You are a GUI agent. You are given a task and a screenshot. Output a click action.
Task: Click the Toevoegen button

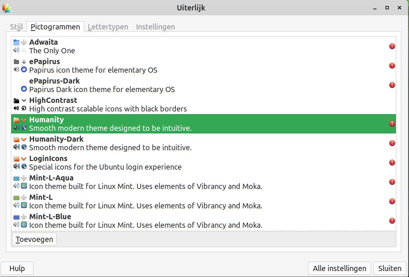[34, 239]
